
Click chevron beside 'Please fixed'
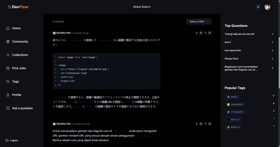(272, 59)
